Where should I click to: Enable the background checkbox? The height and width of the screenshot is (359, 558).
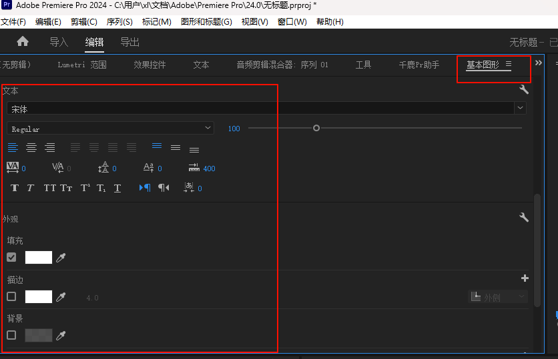point(11,335)
